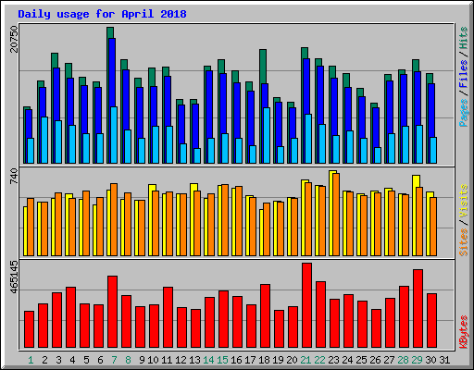This screenshot has height=370, width=474.
Task: Click the 740 y-axis value
Action: point(14,177)
